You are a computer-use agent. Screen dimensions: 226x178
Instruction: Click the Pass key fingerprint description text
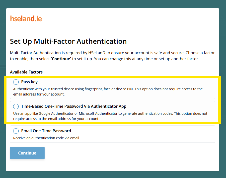(108, 91)
